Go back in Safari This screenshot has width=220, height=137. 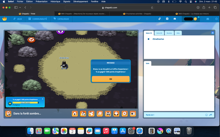[25, 8]
